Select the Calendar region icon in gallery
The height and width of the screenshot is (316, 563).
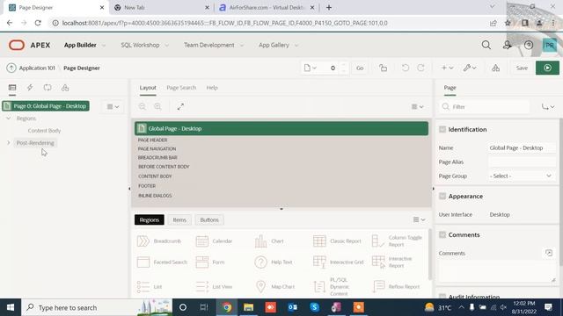pyautogui.click(x=201, y=241)
